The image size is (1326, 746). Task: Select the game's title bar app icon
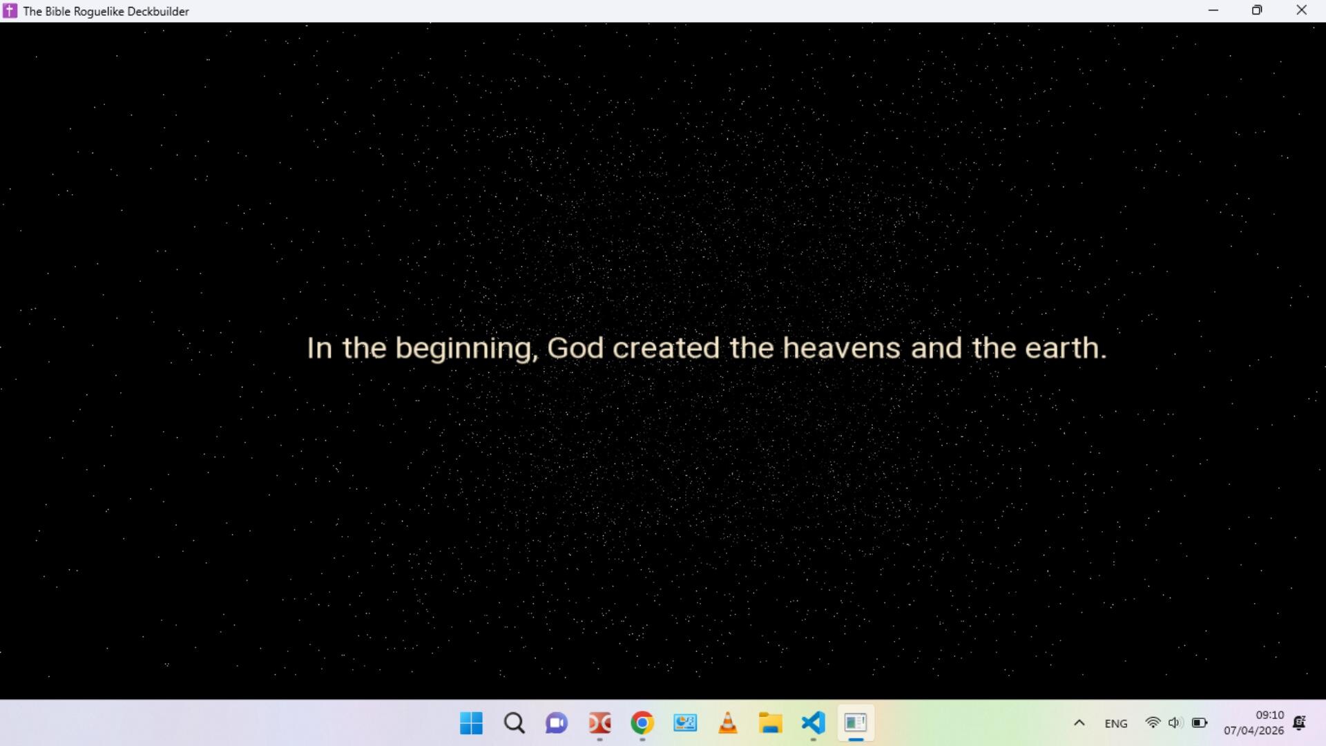[x=10, y=10]
